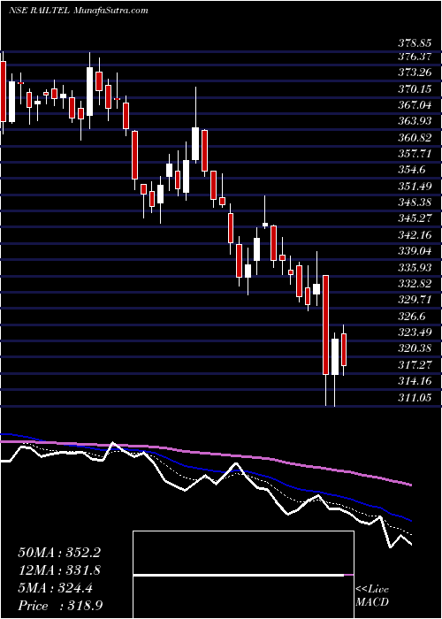Click the 329.71 price axis label
Viewport: 442px width, 619px height.
(414, 300)
